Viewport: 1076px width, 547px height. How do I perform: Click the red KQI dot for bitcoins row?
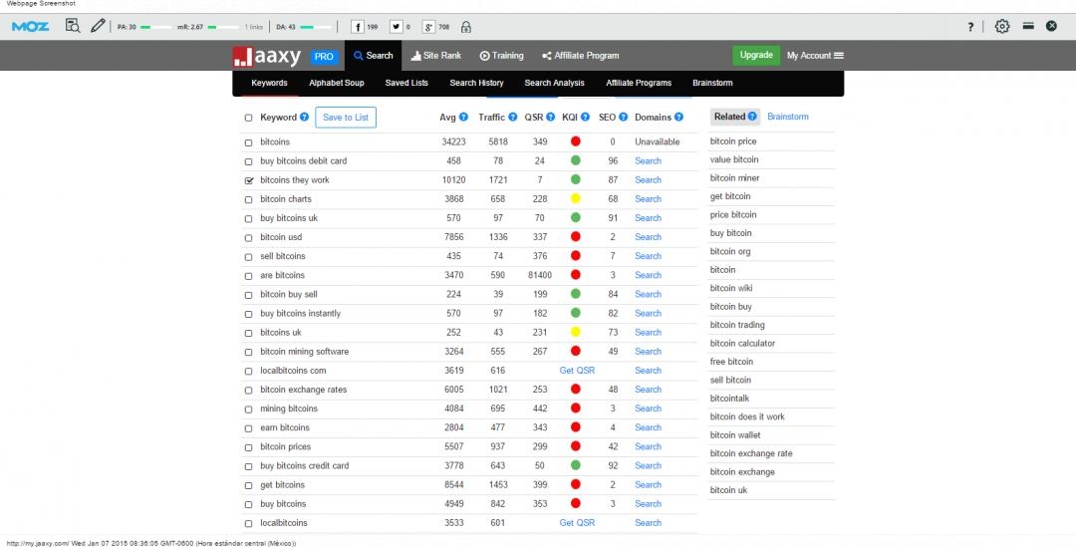click(x=576, y=141)
